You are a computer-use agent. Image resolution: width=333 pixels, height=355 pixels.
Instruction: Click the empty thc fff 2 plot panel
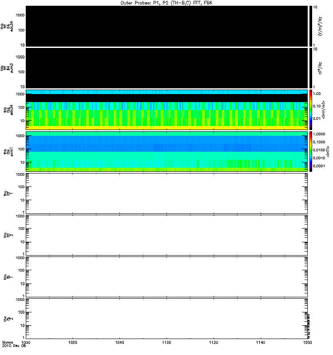coord(166,235)
